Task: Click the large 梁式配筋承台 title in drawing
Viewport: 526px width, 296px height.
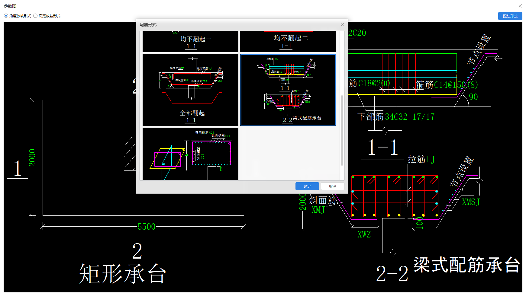Action: [x=467, y=265]
